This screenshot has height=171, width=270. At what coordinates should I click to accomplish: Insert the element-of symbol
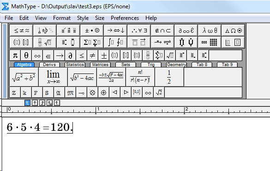pos(48,55)
